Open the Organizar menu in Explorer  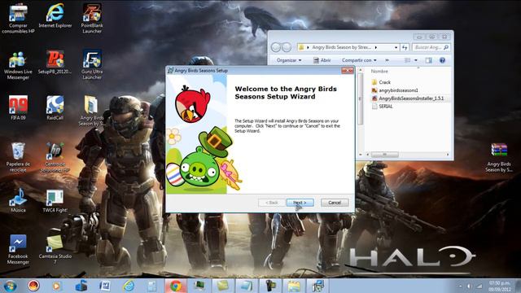(289, 60)
